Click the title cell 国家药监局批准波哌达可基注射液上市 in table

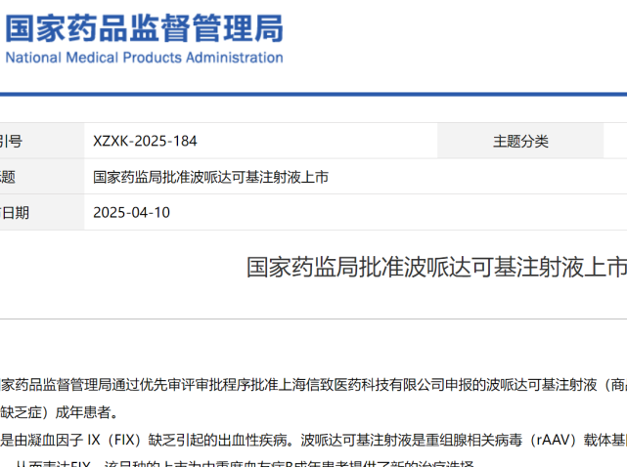point(210,177)
